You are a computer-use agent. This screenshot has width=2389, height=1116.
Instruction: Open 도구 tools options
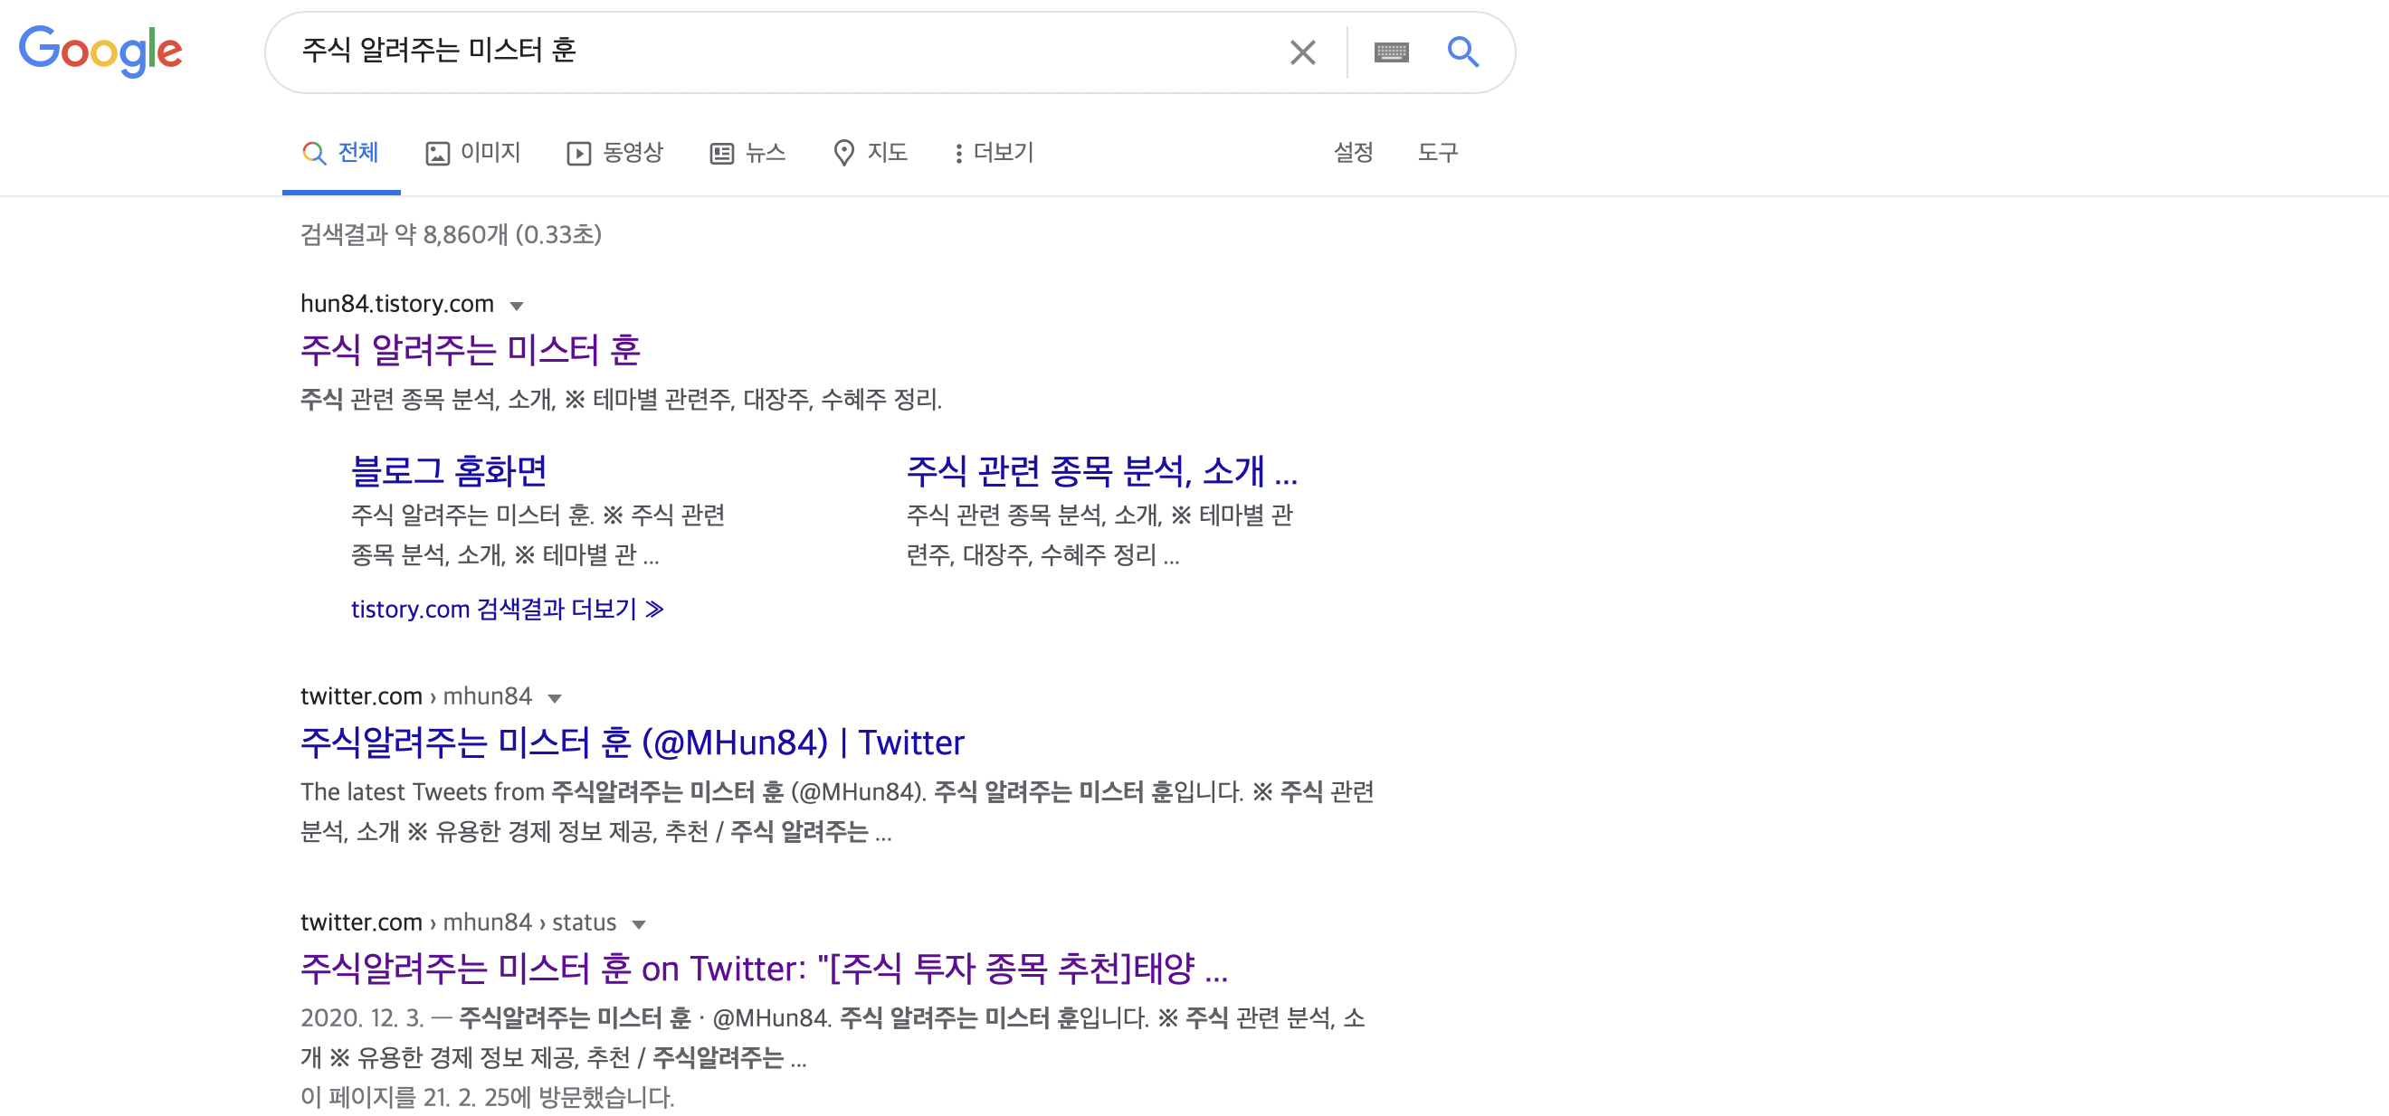click(1438, 153)
